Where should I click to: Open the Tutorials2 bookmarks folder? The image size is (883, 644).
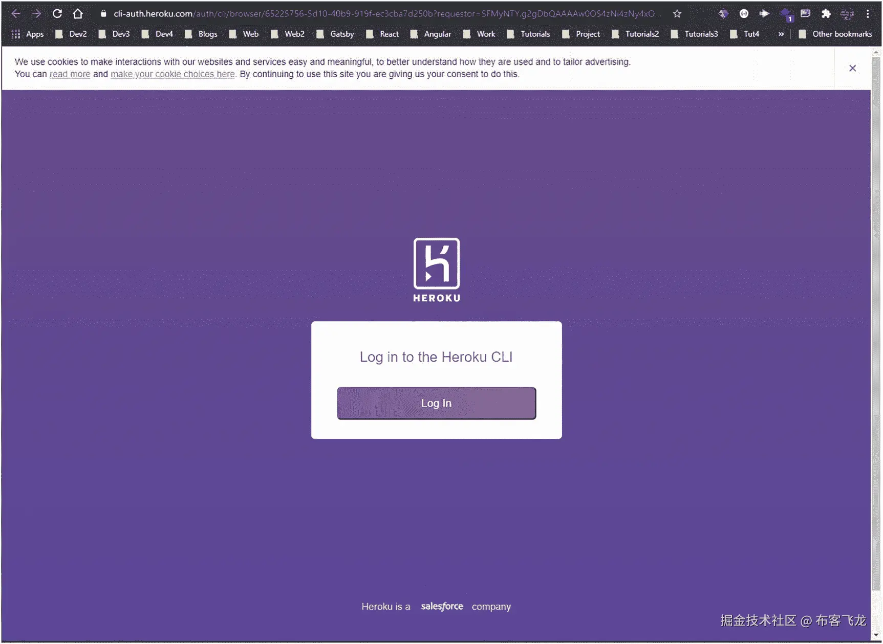[635, 34]
